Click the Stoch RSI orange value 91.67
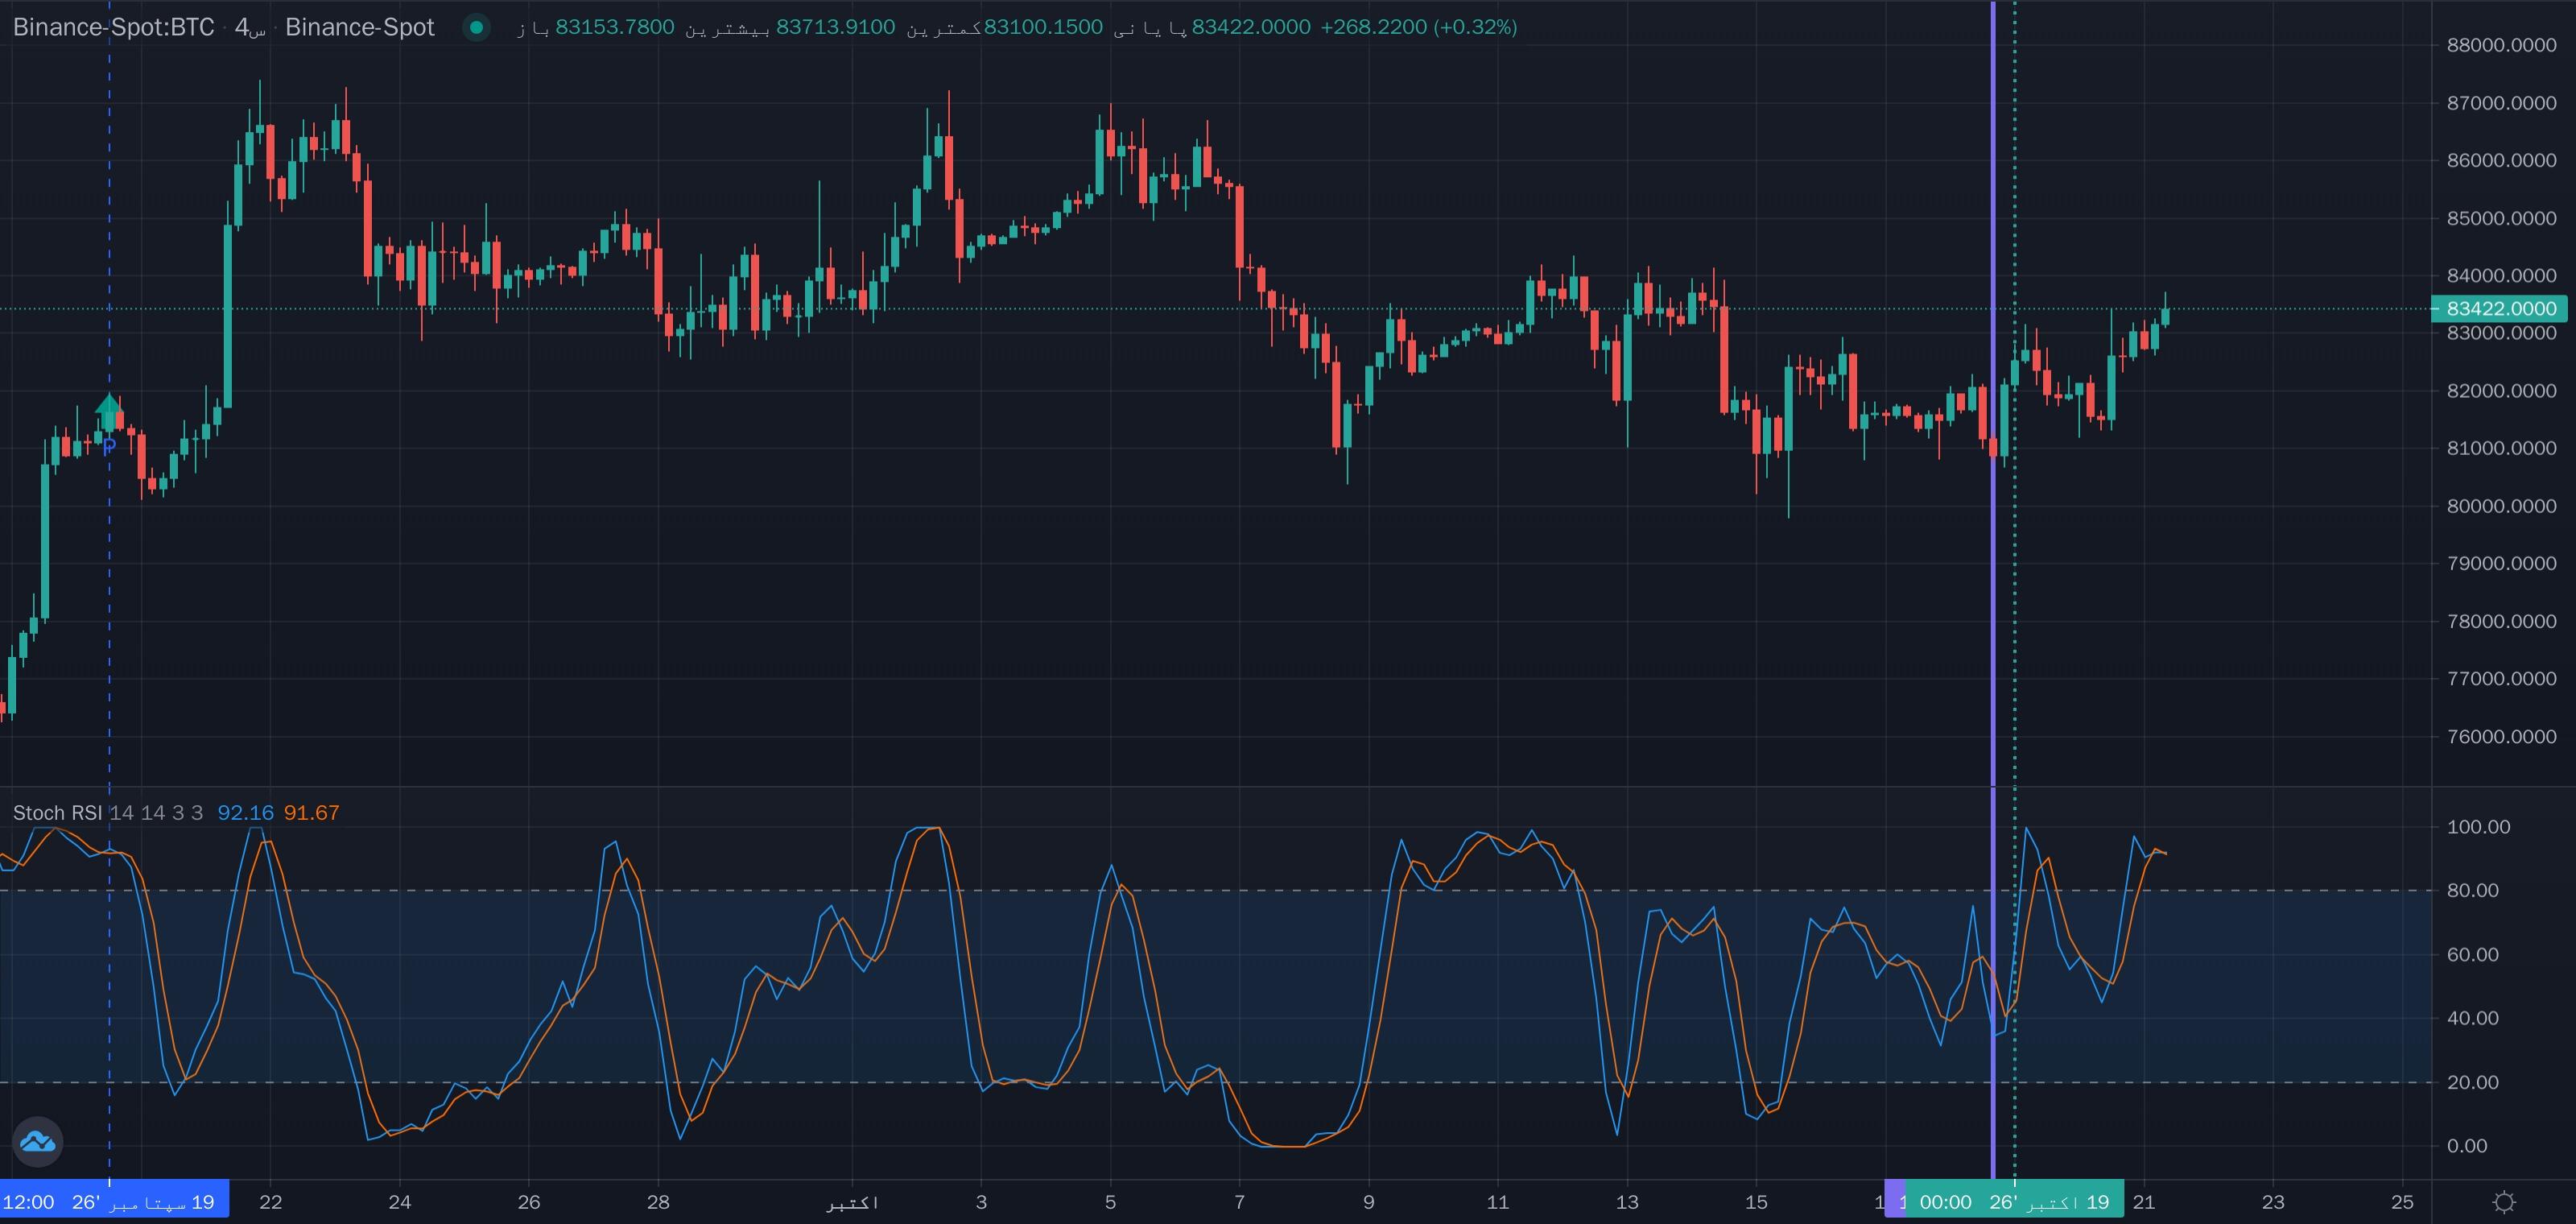 311,813
